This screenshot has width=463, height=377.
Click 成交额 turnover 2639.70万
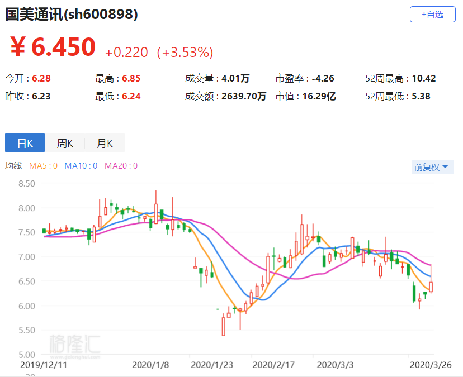pyautogui.click(x=244, y=96)
